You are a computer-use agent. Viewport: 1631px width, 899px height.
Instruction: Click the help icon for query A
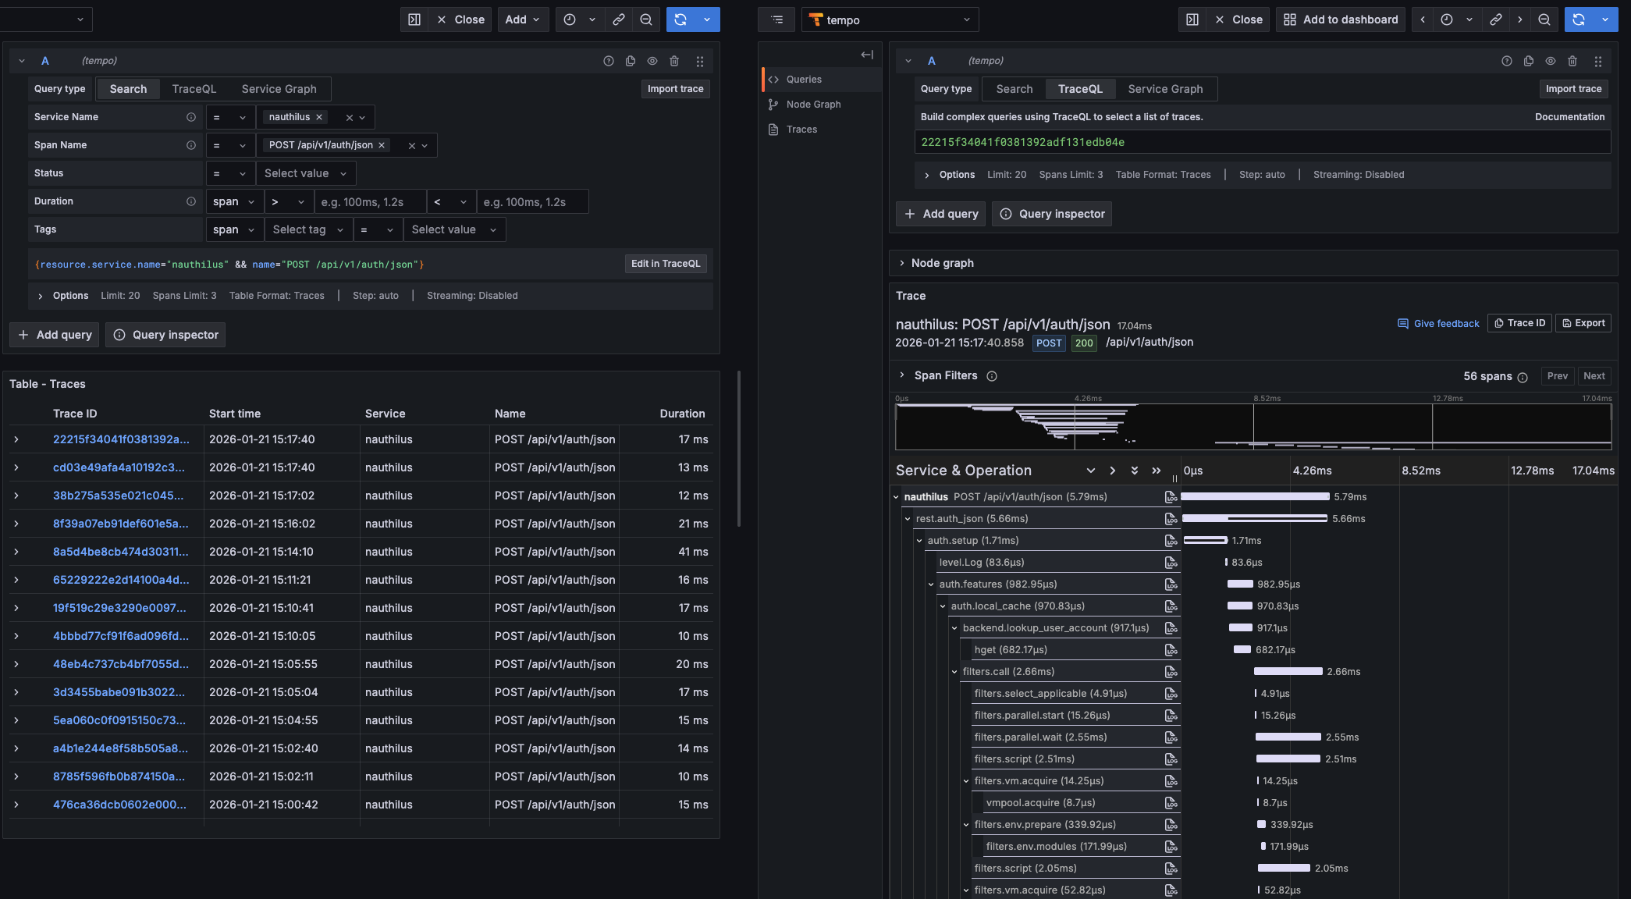(x=609, y=60)
